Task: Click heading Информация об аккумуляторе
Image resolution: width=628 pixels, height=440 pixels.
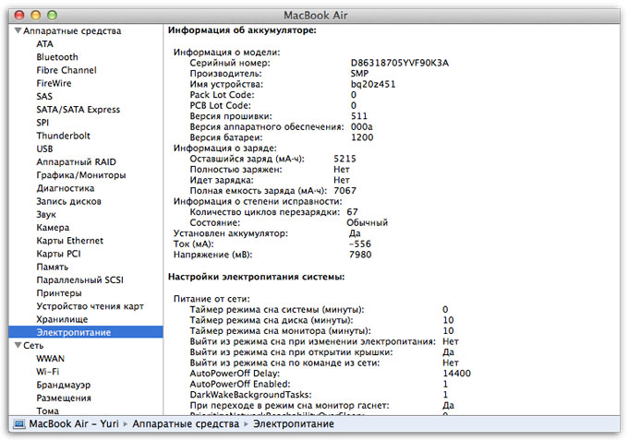Action: point(242,30)
